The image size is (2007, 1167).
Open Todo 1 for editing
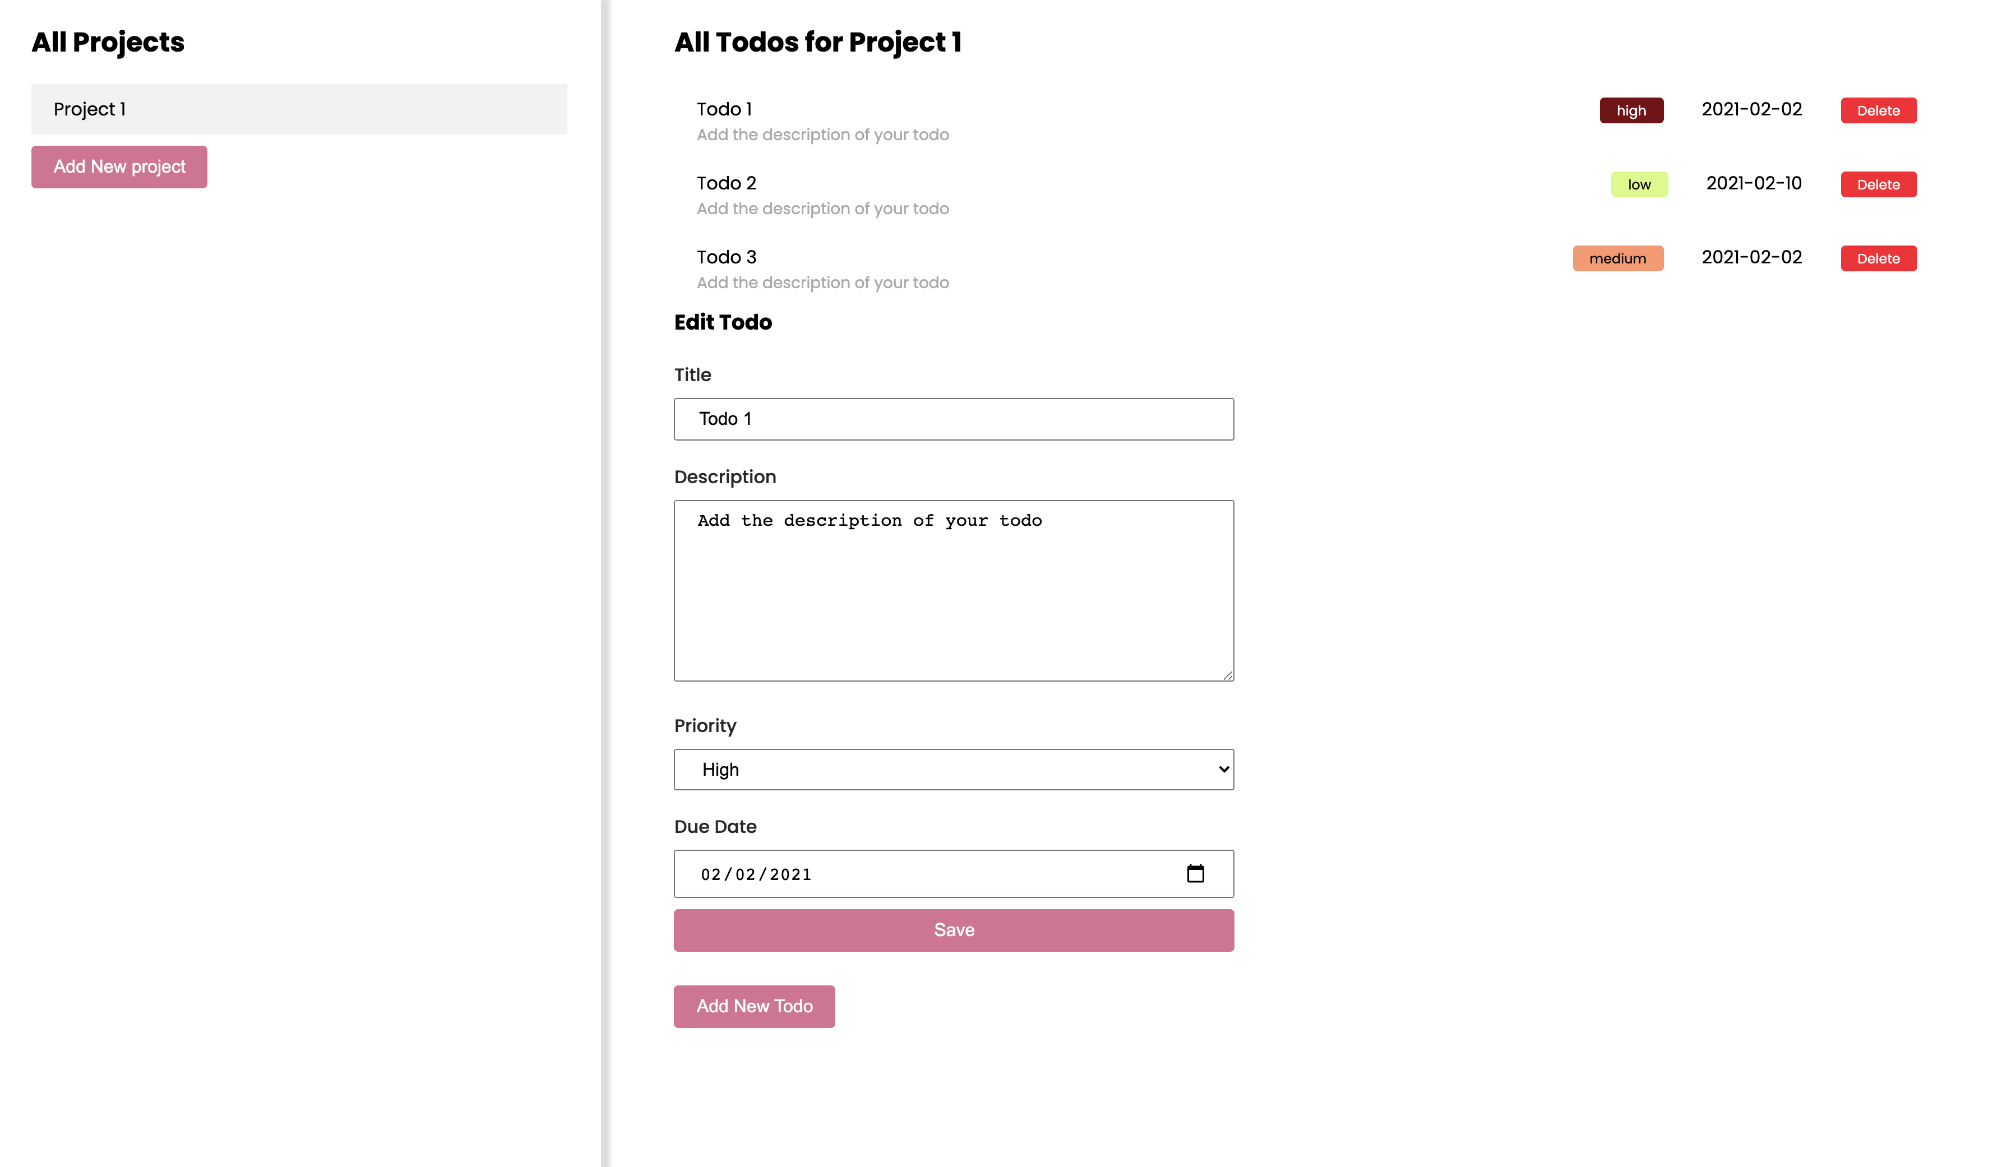tap(724, 109)
